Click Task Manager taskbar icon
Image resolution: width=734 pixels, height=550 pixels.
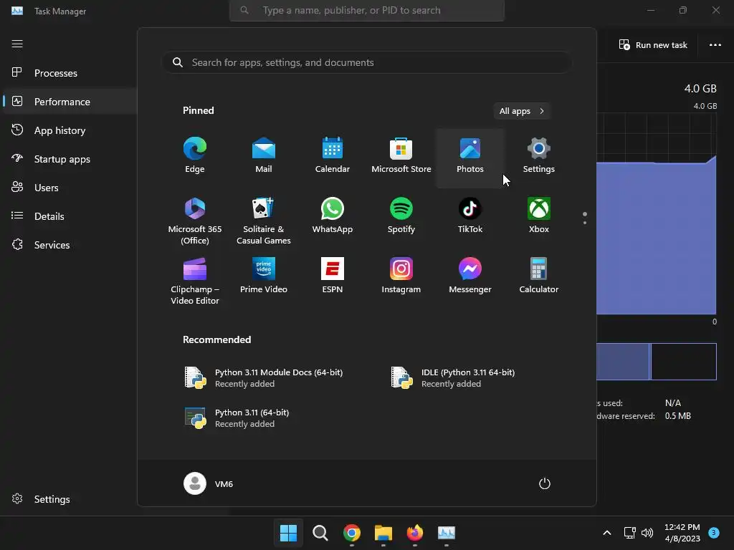click(x=446, y=533)
